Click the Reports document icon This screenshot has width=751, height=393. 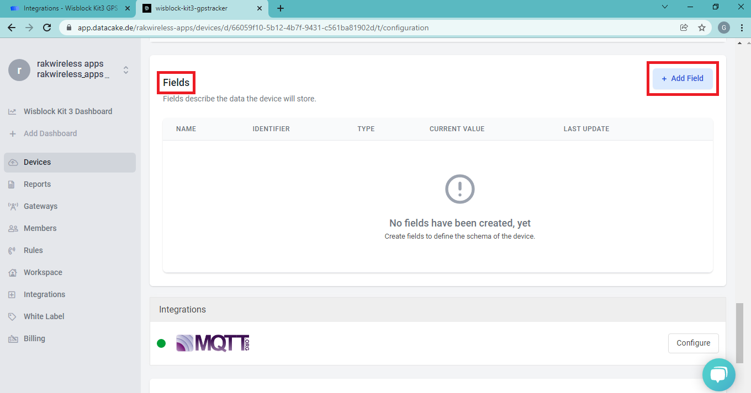(12, 184)
